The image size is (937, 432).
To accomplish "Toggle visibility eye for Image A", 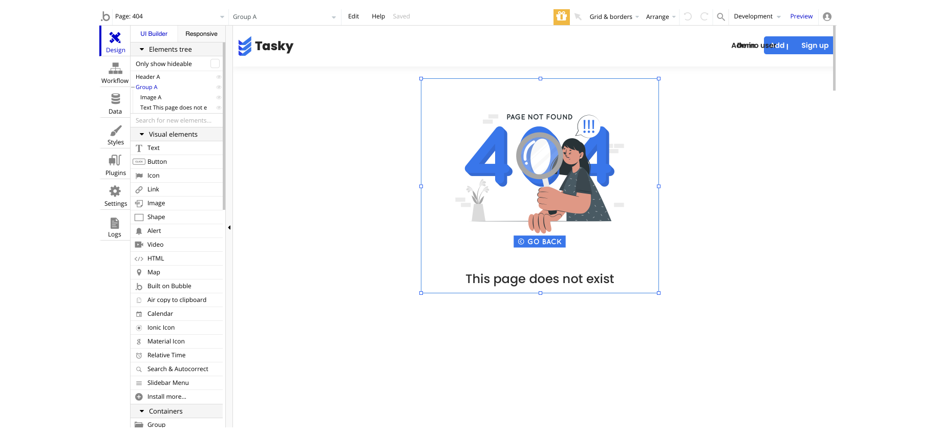I will coord(219,97).
